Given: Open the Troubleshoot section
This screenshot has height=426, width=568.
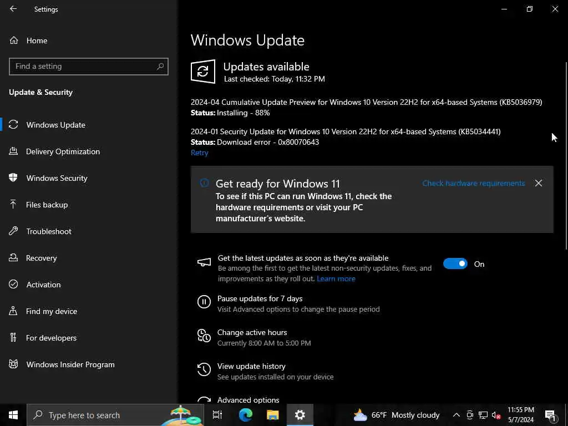Looking at the screenshot, I should click(49, 231).
